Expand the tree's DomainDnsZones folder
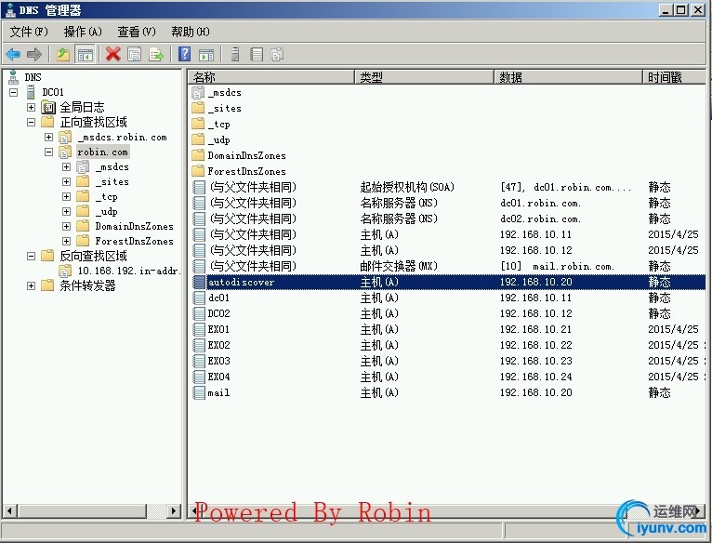The image size is (712, 543). point(66,226)
